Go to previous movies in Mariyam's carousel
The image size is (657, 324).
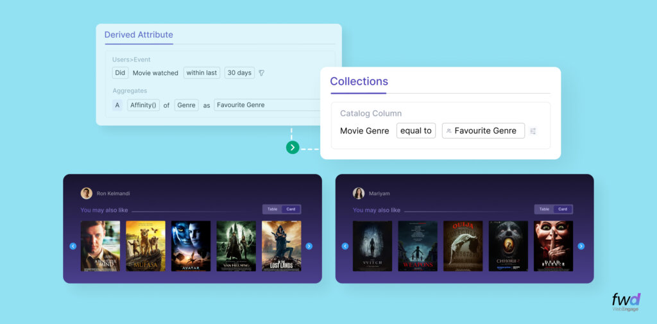click(345, 246)
